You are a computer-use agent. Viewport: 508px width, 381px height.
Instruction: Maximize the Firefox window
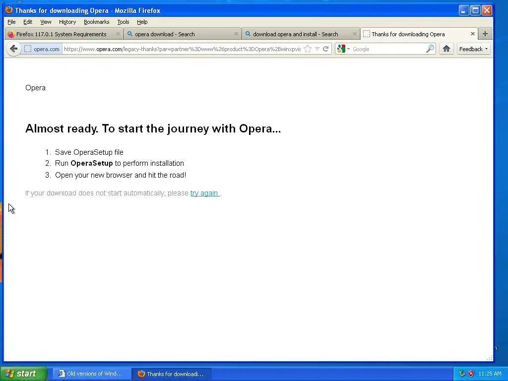coord(475,10)
